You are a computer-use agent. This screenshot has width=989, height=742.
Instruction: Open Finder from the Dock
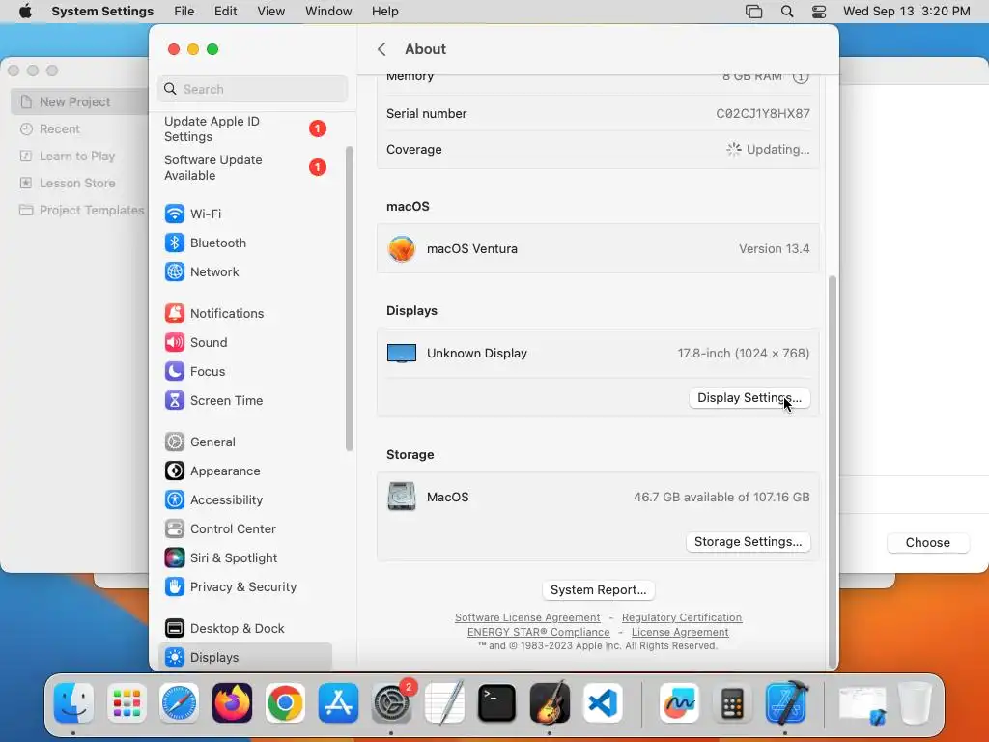pyautogui.click(x=73, y=703)
